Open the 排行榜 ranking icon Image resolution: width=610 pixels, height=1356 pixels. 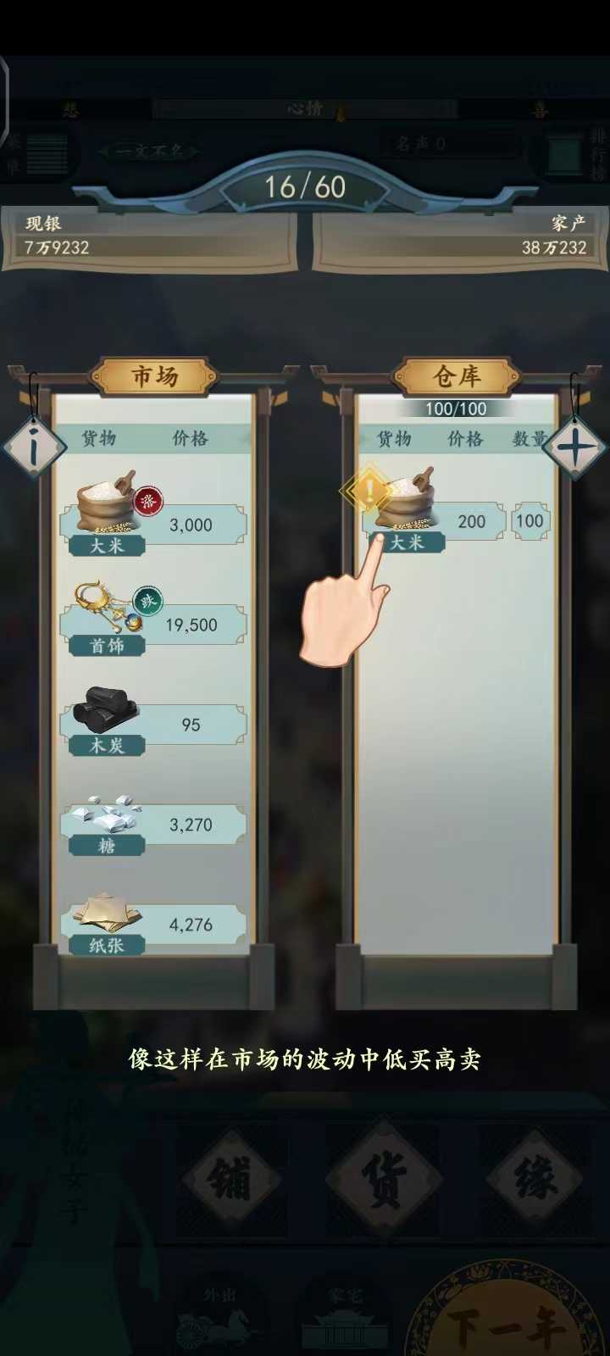click(x=576, y=154)
